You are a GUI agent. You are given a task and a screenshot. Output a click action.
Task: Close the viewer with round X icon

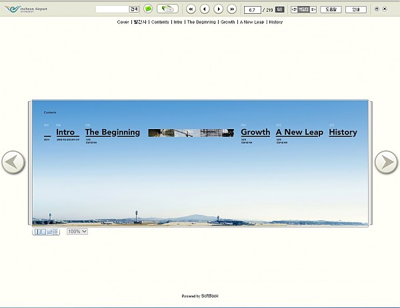(385, 9)
